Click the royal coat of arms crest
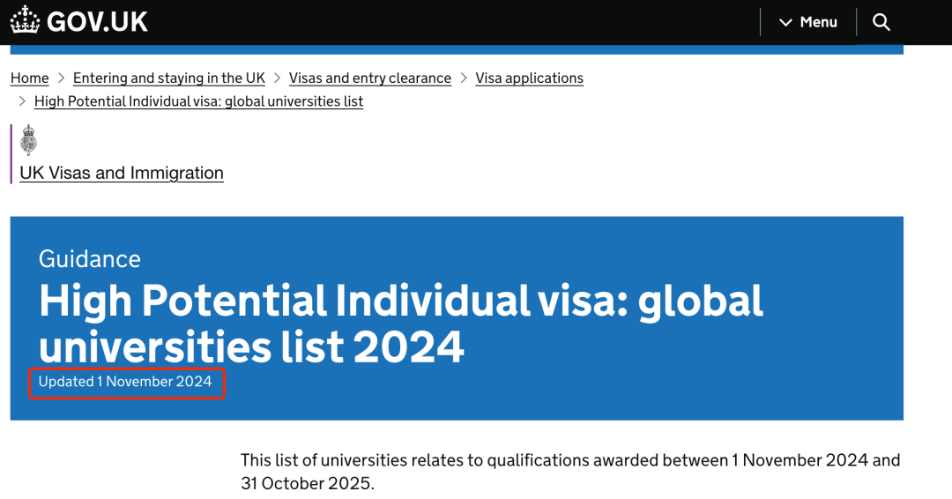The width and height of the screenshot is (952, 499). tap(28, 140)
